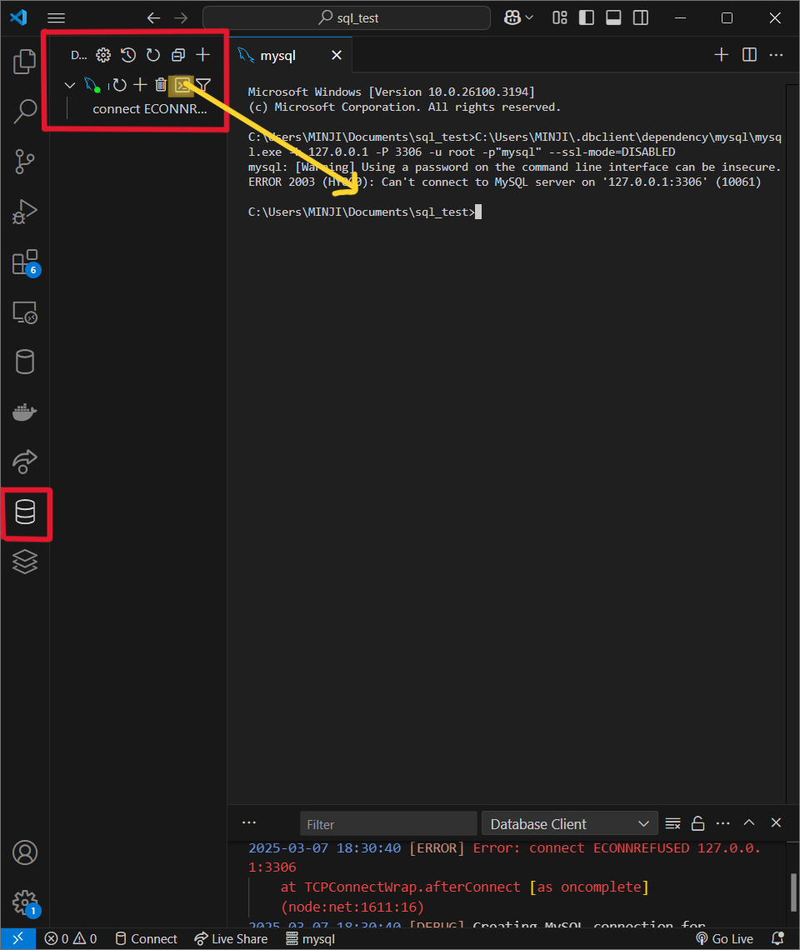Viewport: 800px width, 950px height.
Task: Open database panel settings gear
Action: pyautogui.click(x=103, y=55)
